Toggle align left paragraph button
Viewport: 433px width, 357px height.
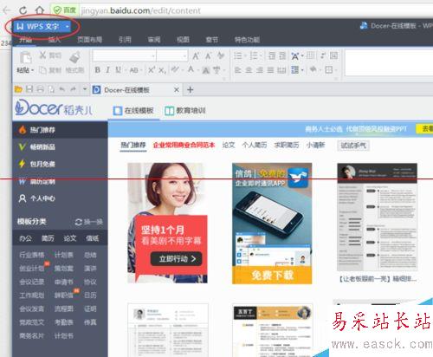[237, 70]
